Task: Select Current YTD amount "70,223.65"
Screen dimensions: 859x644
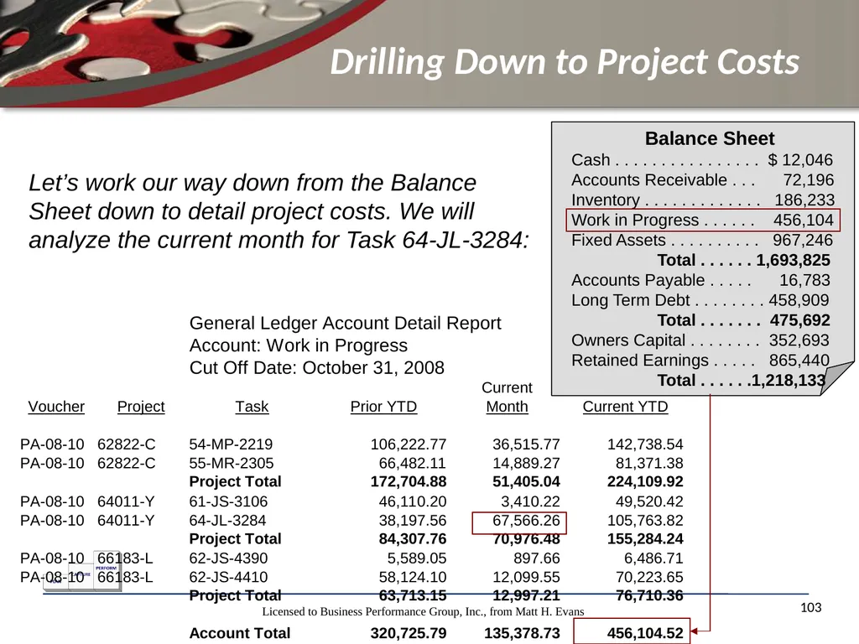Action: click(x=649, y=577)
